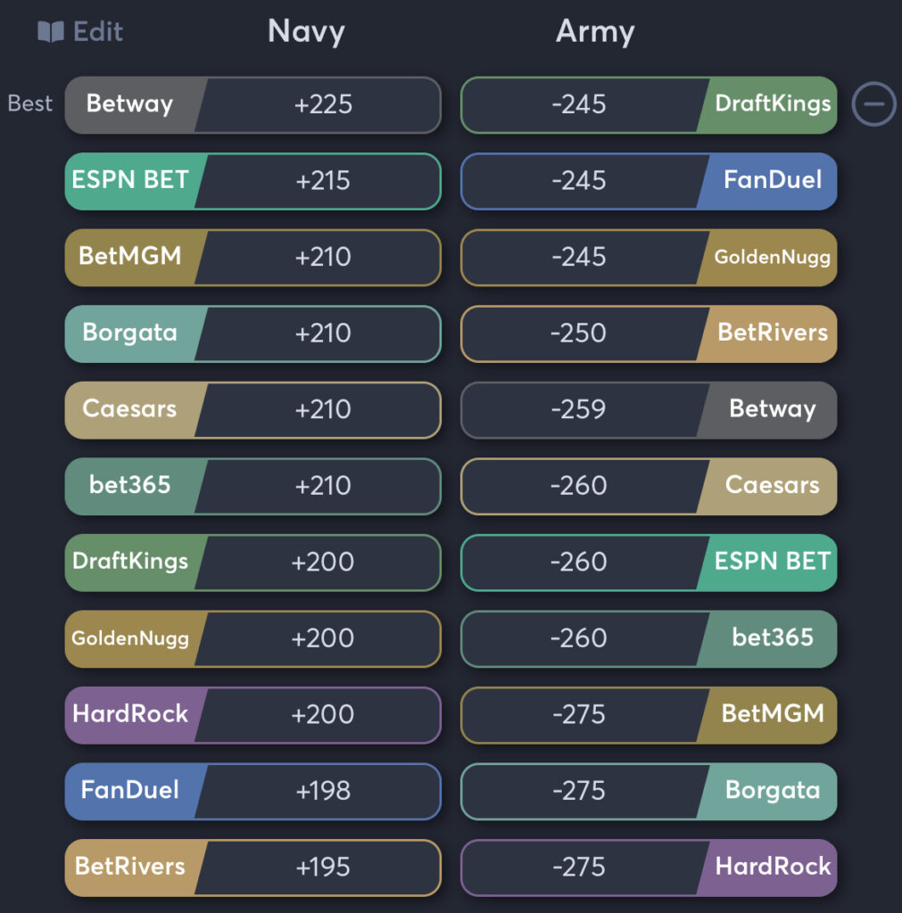Screen dimensions: 902x913
Task: Pick GoldenNugg Army -245 moneyline
Action: click(649, 258)
